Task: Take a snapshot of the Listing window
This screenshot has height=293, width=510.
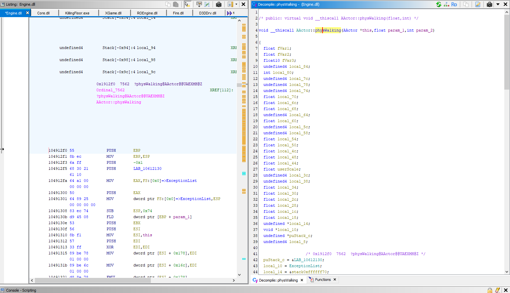Action: pos(219,4)
